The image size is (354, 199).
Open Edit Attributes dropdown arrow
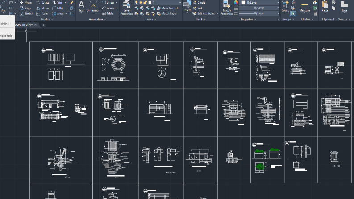pyautogui.click(x=217, y=13)
